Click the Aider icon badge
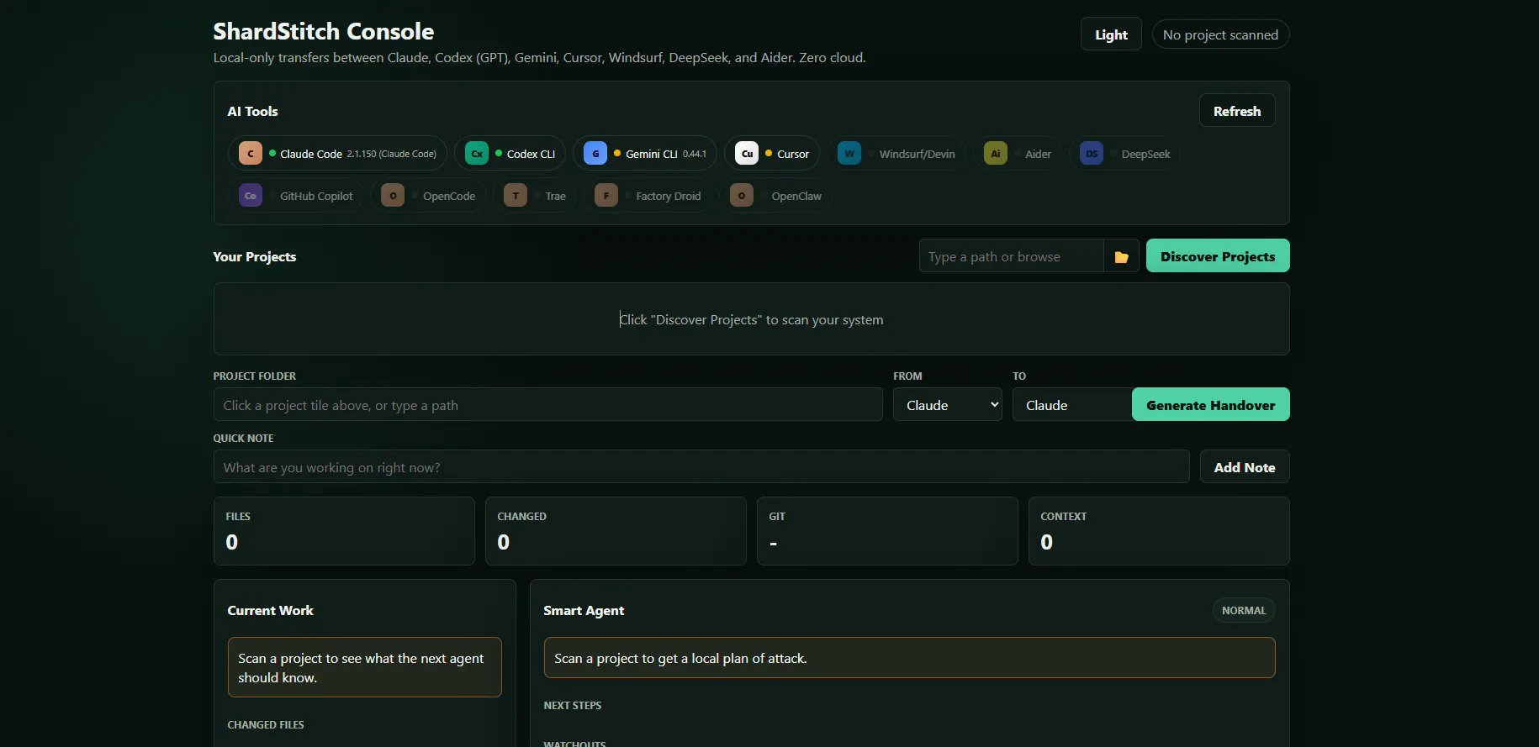This screenshot has width=1539, height=747. [996, 154]
